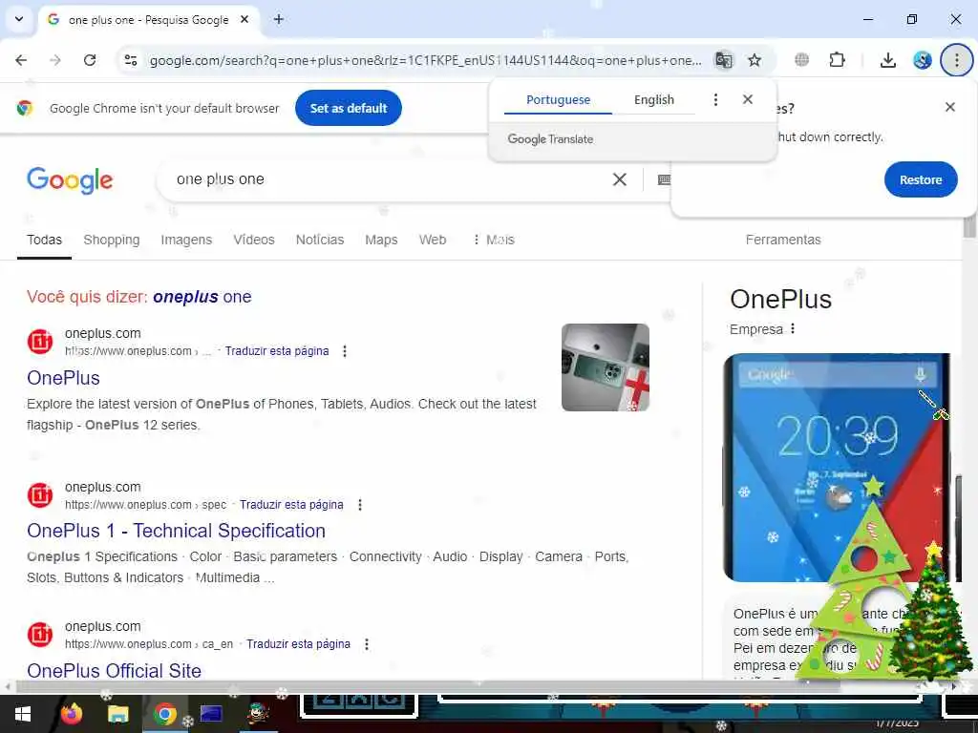The width and height of the screenshot is (978, 733).
Task: Click the OnePlus phone image in knowledge panel
Action: (836, 468)
